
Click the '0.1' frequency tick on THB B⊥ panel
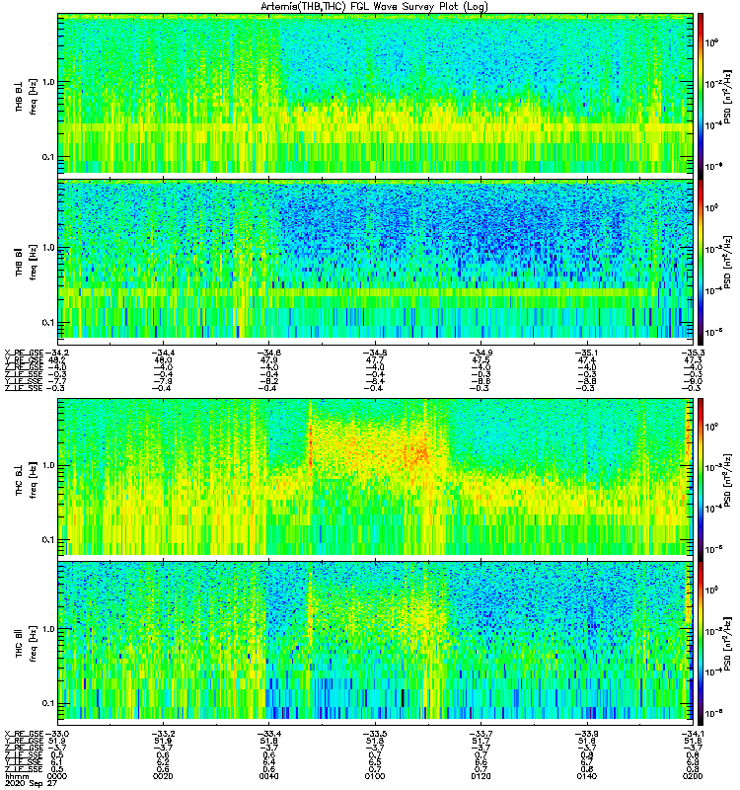click(x=48, y=157)
